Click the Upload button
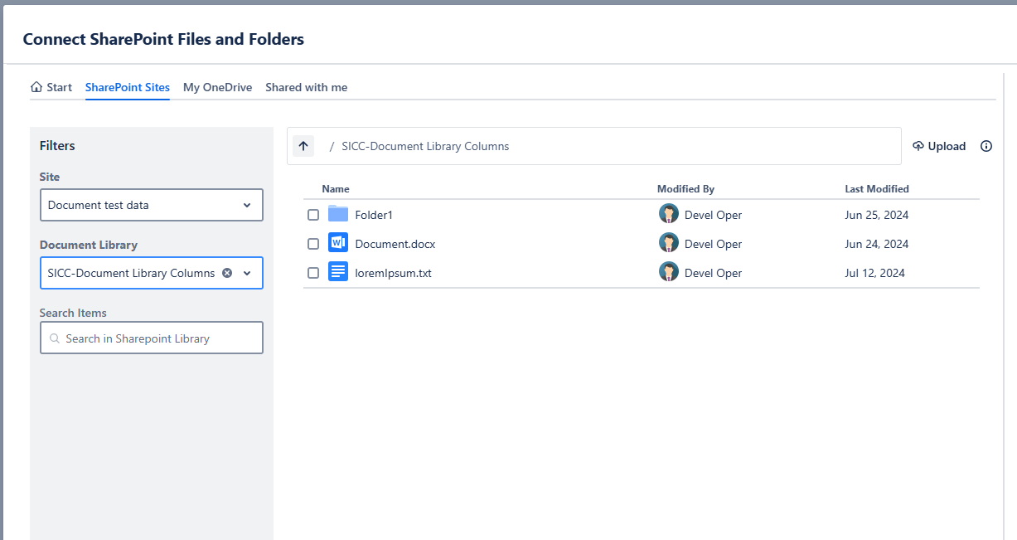This screenshot has height=540, width=1017. 939,146
